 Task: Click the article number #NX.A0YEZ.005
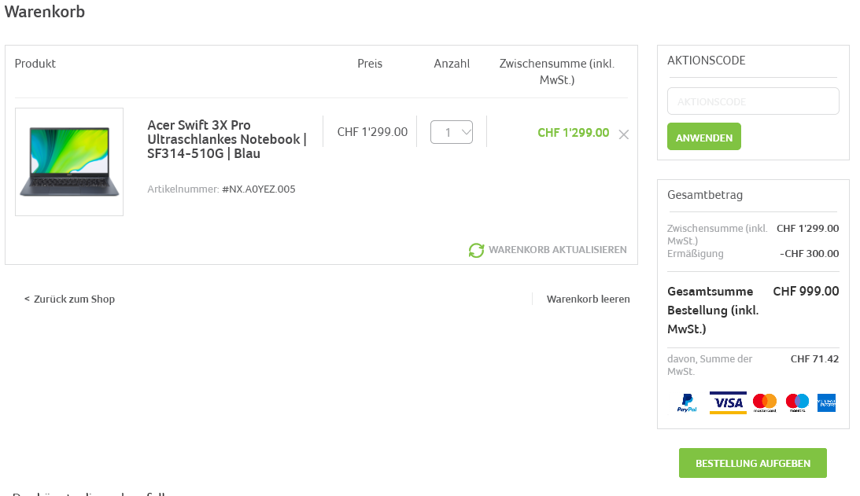click(259, 189)
